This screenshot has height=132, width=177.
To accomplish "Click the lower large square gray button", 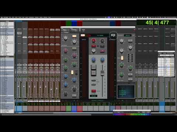I will [x=94, y=73].
